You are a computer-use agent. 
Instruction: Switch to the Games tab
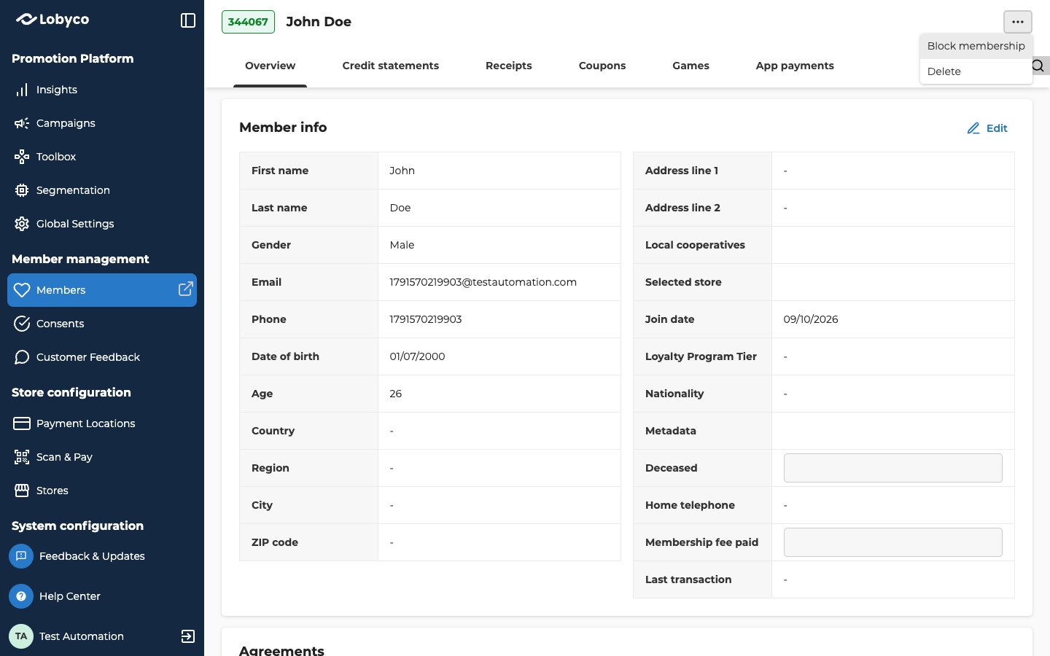click(691, 66)
